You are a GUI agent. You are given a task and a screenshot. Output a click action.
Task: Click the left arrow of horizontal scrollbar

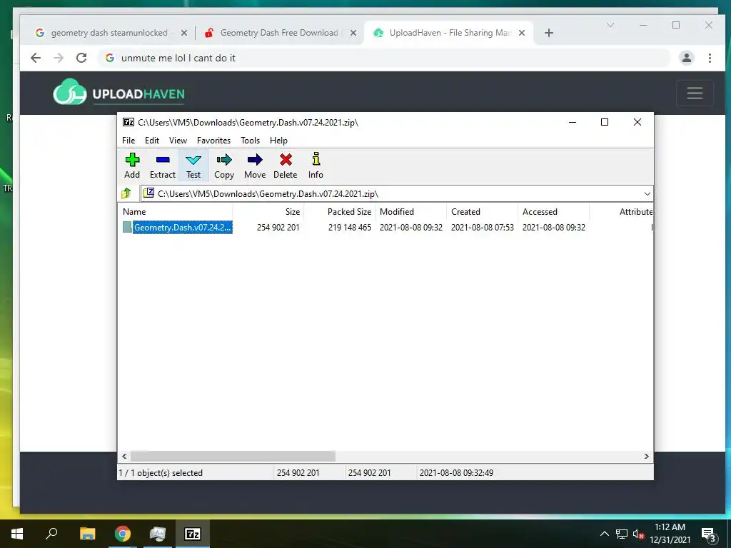[x=124, y=456]
